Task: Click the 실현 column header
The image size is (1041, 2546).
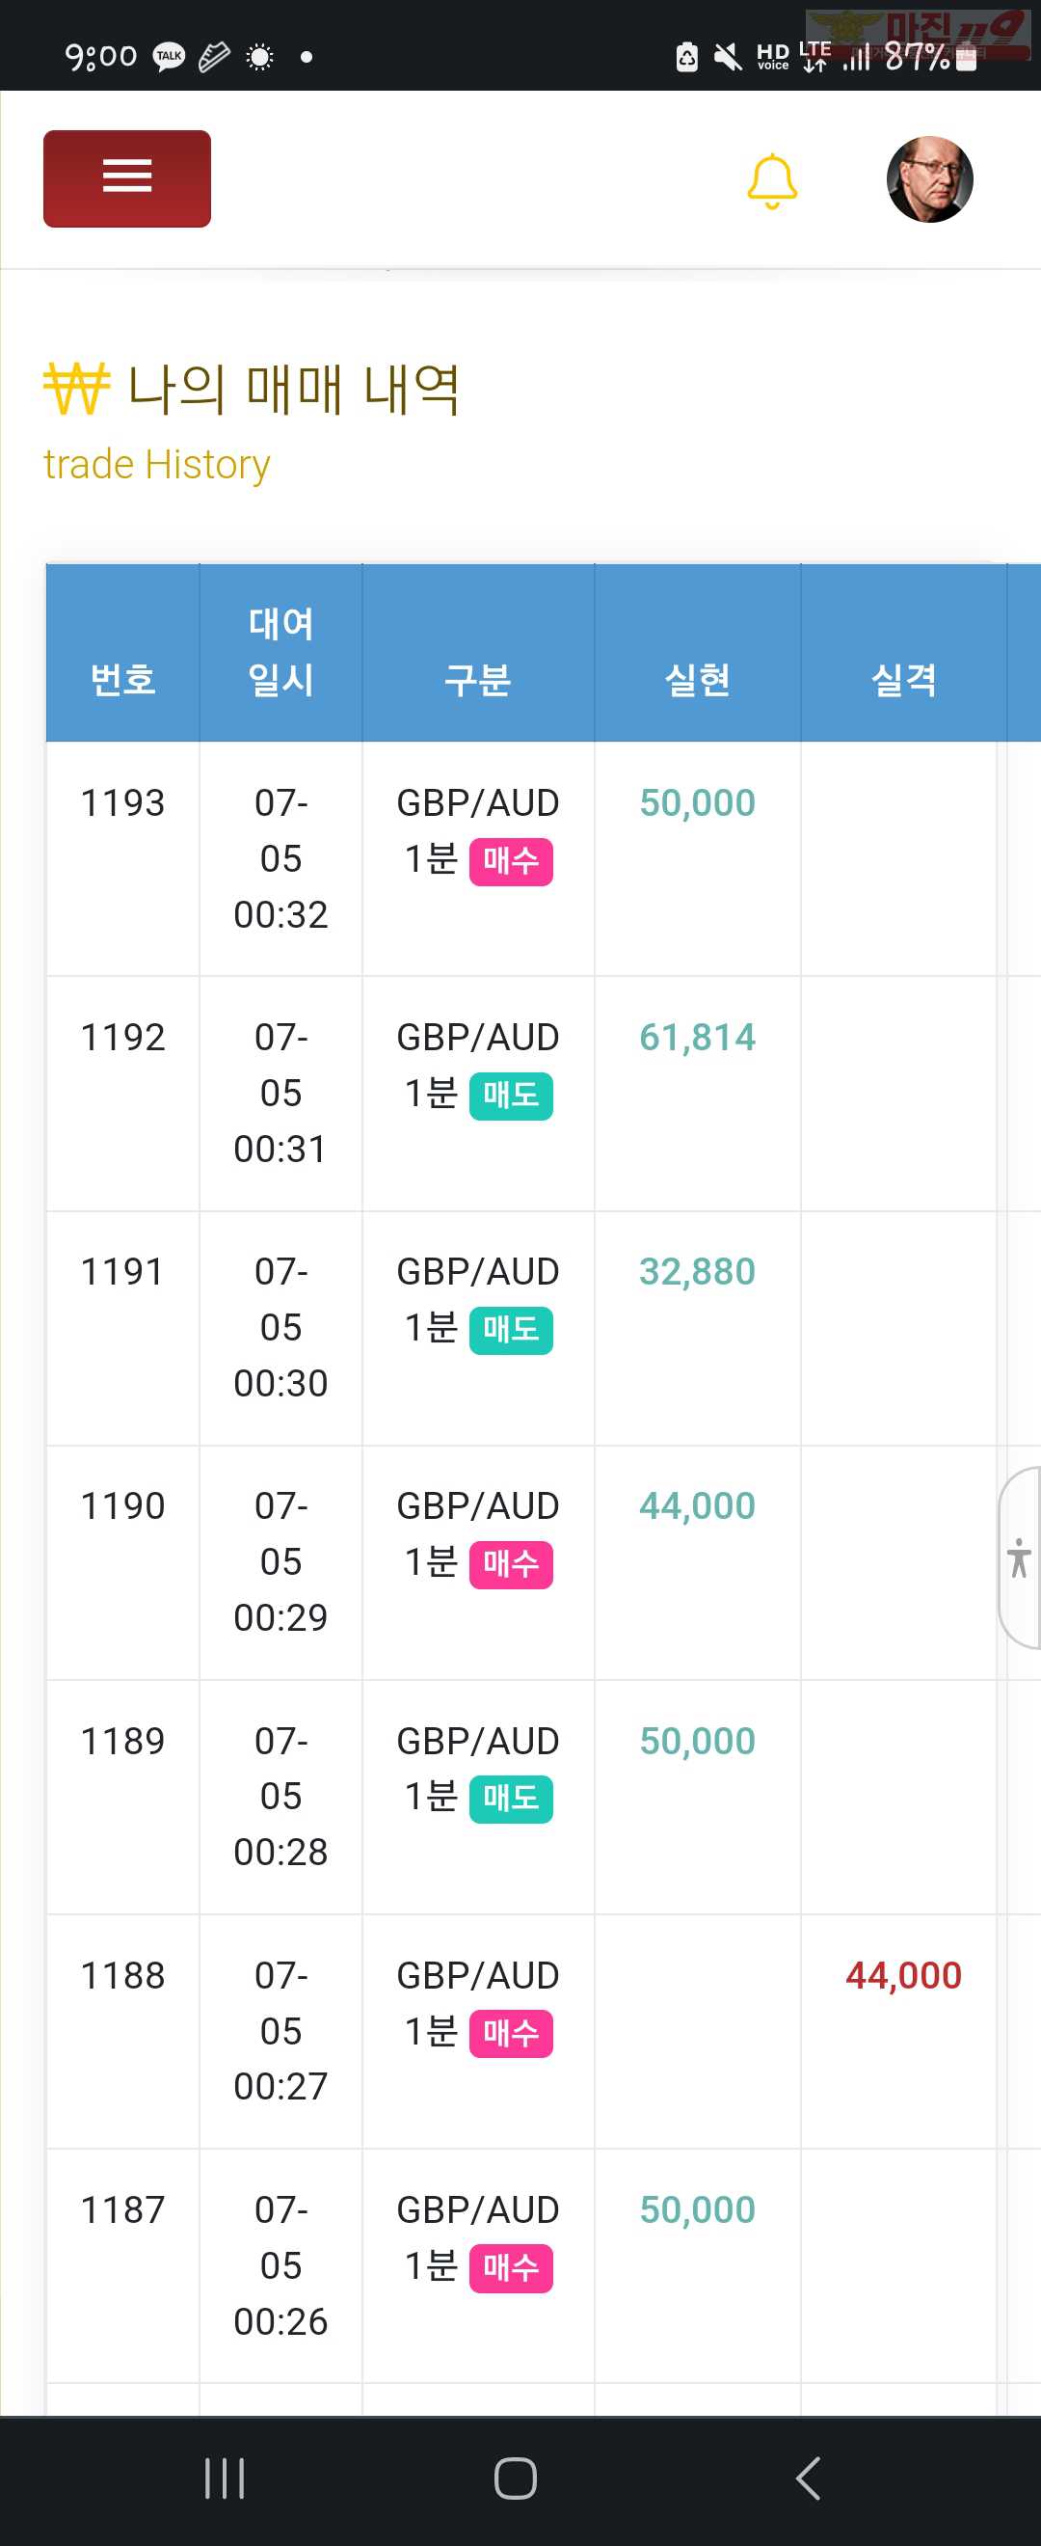Action: coord(697,679)
